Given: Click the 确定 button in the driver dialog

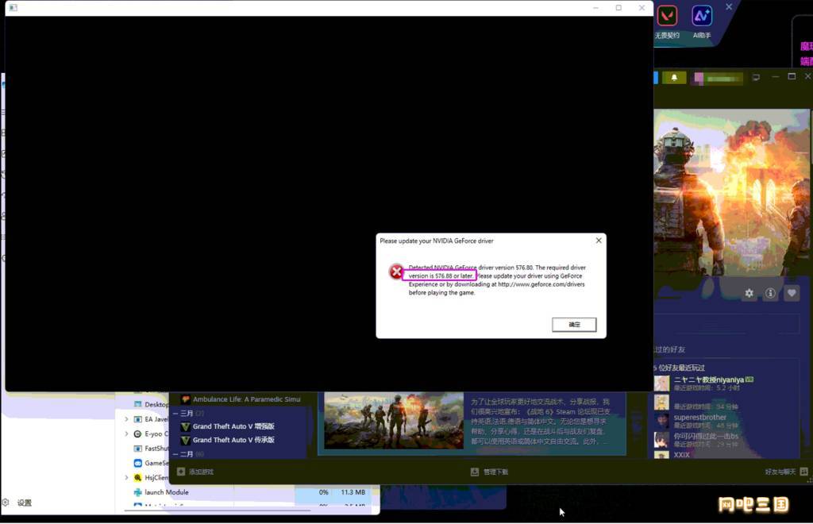Looking at the screenshot, I should pos(573,325).
